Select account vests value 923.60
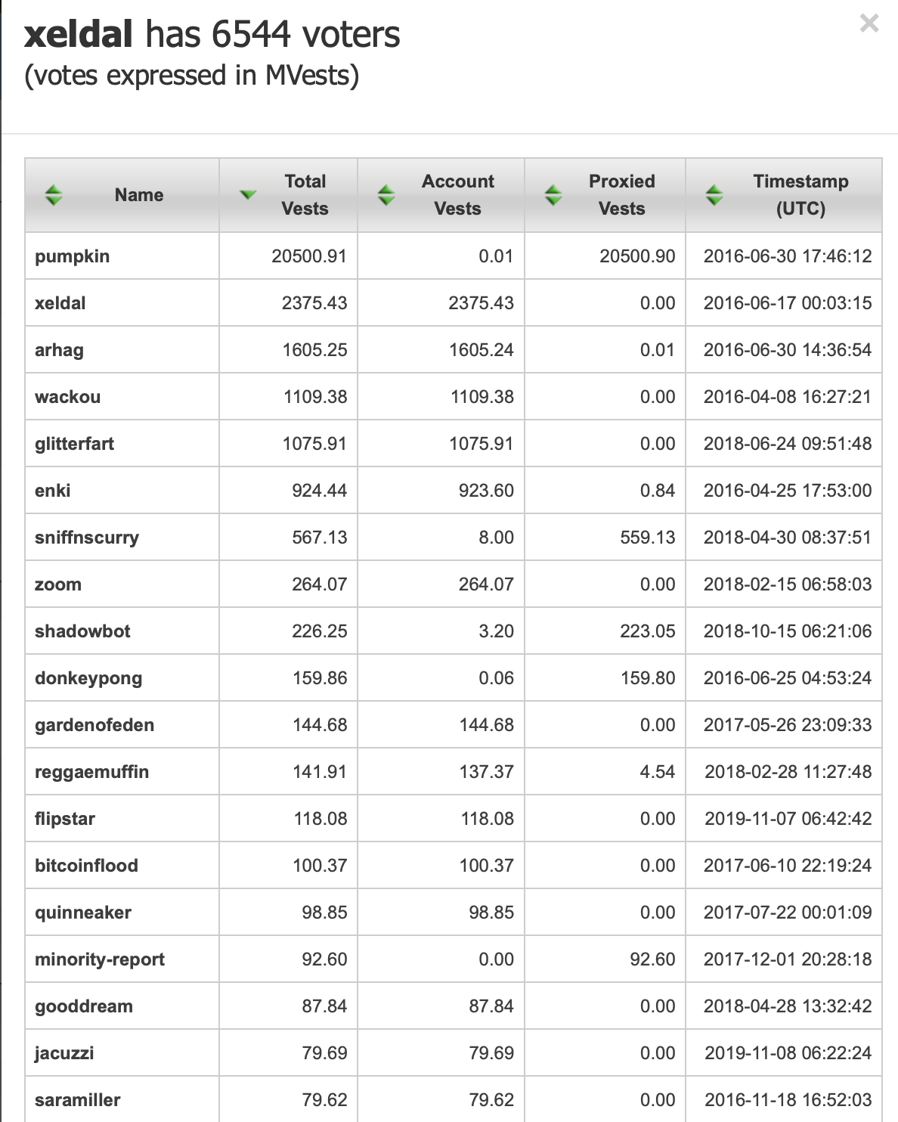The height and width of the screenshot is (1122, 898). (486, 491)
